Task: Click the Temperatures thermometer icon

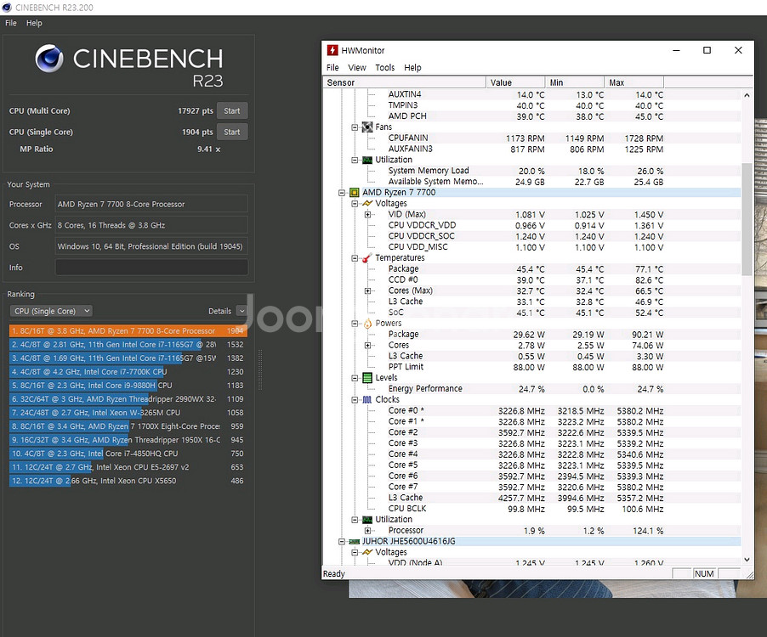Action: click(x=366, y=258)
